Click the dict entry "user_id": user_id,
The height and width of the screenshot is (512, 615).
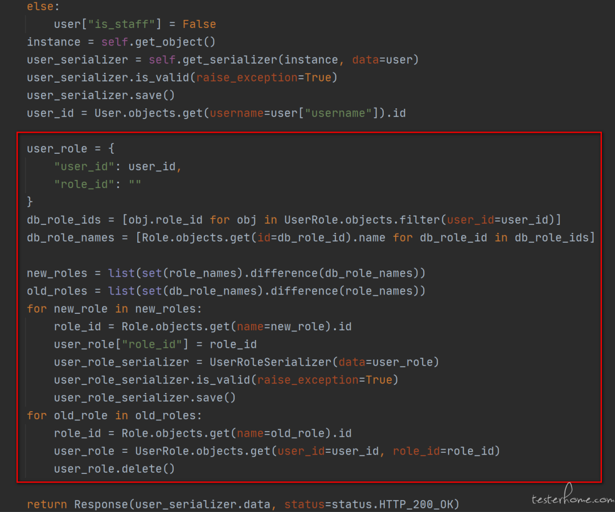point(118,167)
